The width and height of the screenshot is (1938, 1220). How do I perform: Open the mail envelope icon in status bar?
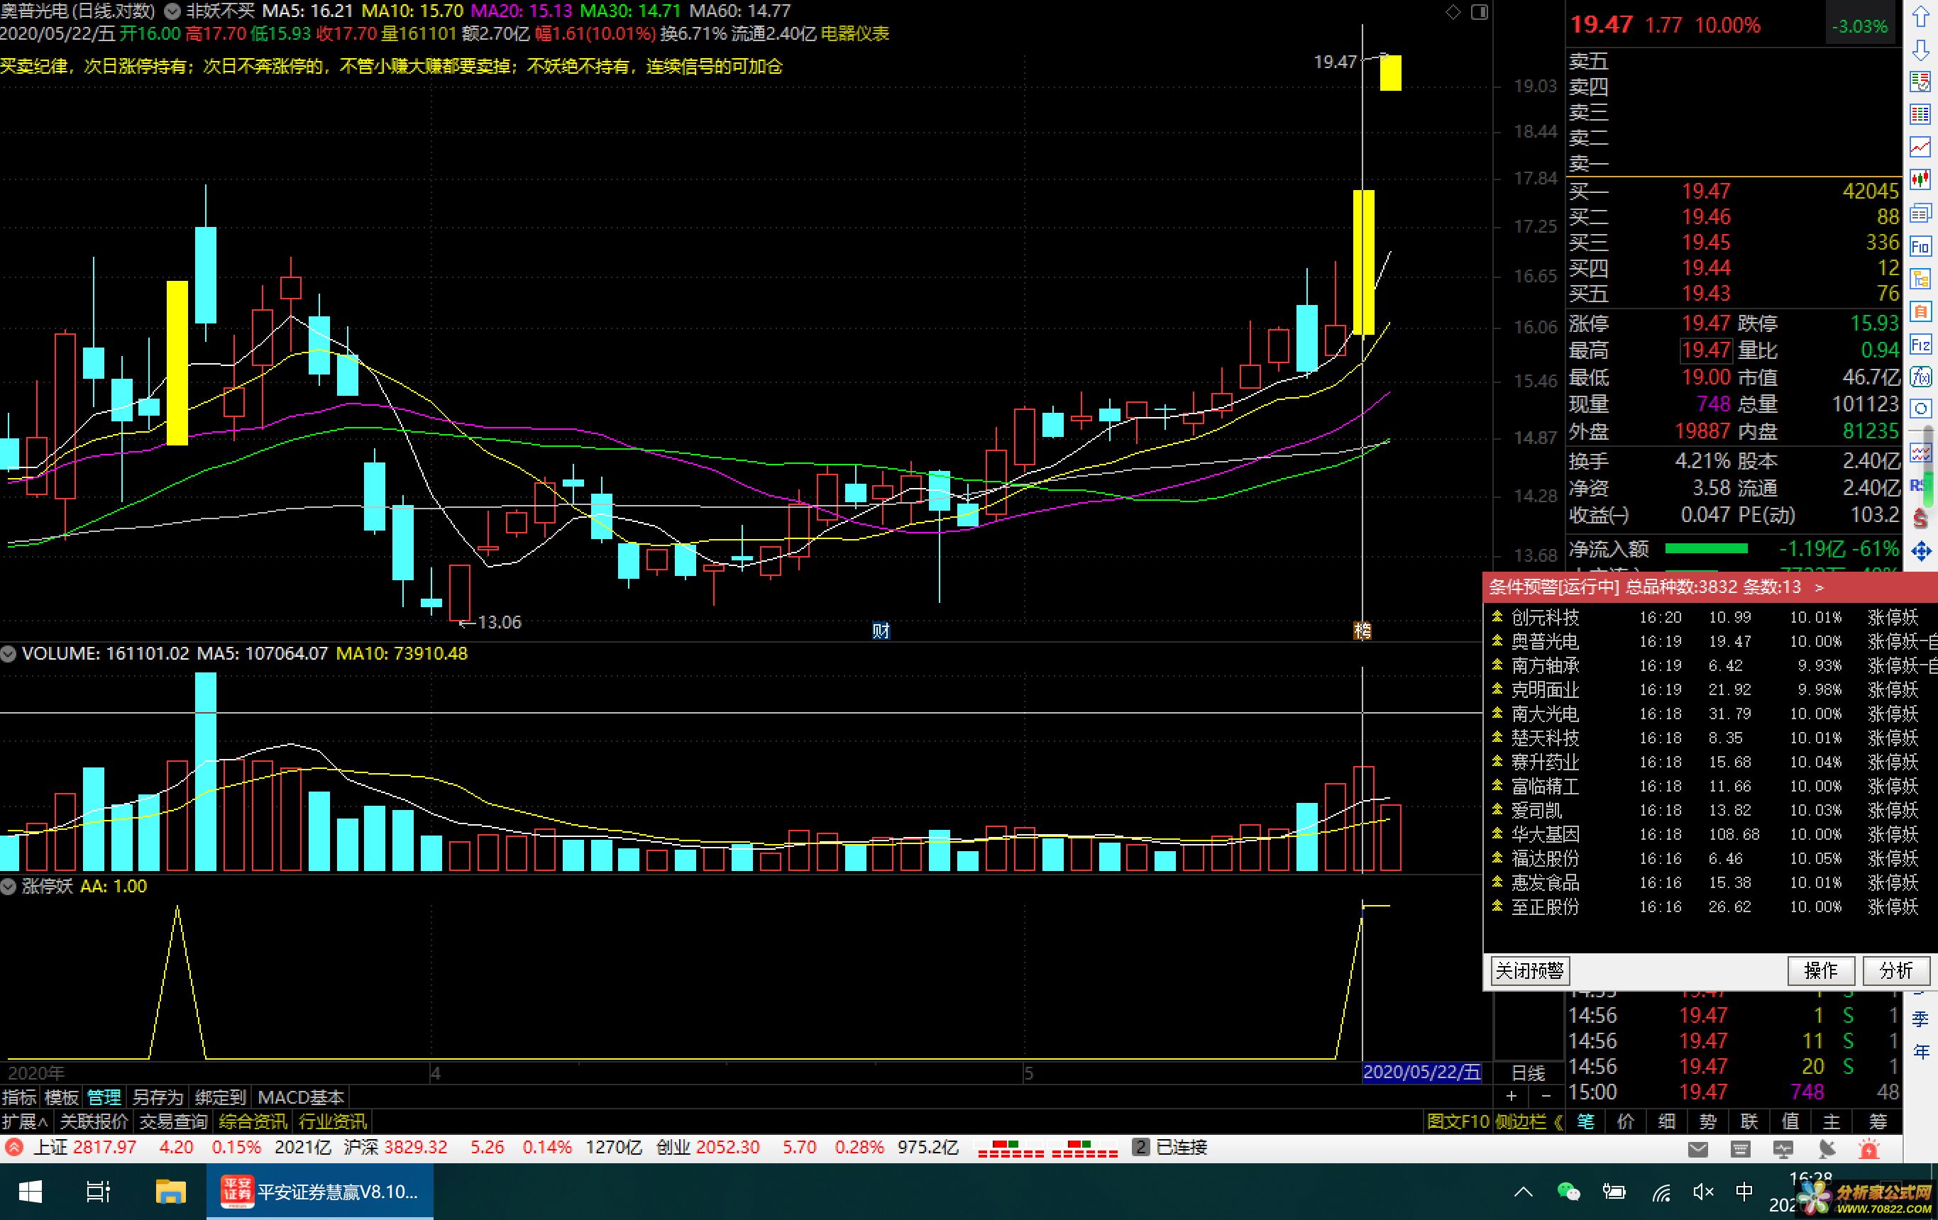(1698, 1149)
